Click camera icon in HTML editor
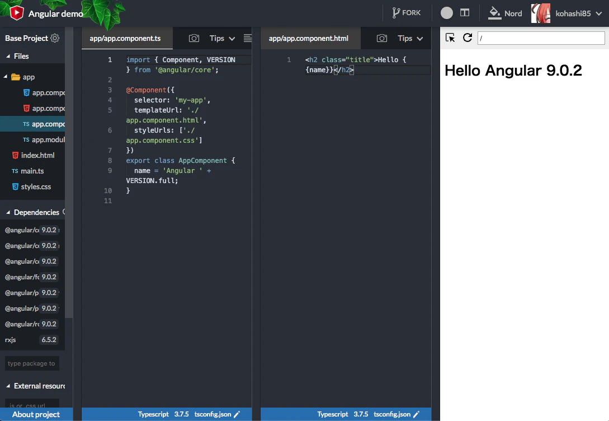This screenshot has width=609, height=421. [382, 38]
